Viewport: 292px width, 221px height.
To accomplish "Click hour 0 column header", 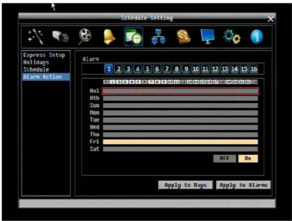I will (106, 82).
